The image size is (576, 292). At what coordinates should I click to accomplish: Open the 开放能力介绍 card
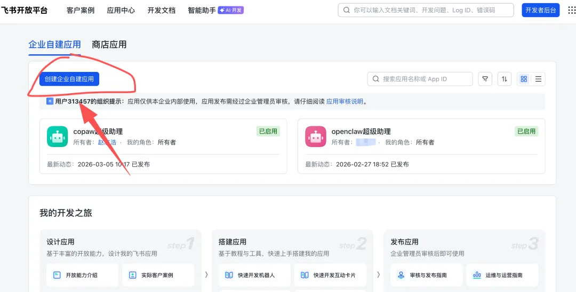pyautogui.click(x=83, y=275)
